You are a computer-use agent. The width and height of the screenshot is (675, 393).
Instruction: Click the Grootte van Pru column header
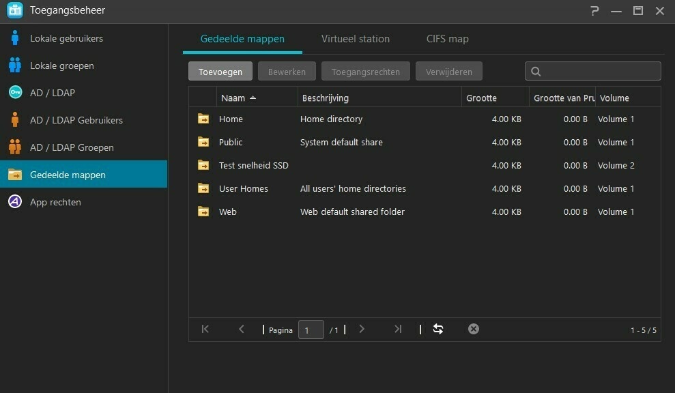click(x=562, y=98)
